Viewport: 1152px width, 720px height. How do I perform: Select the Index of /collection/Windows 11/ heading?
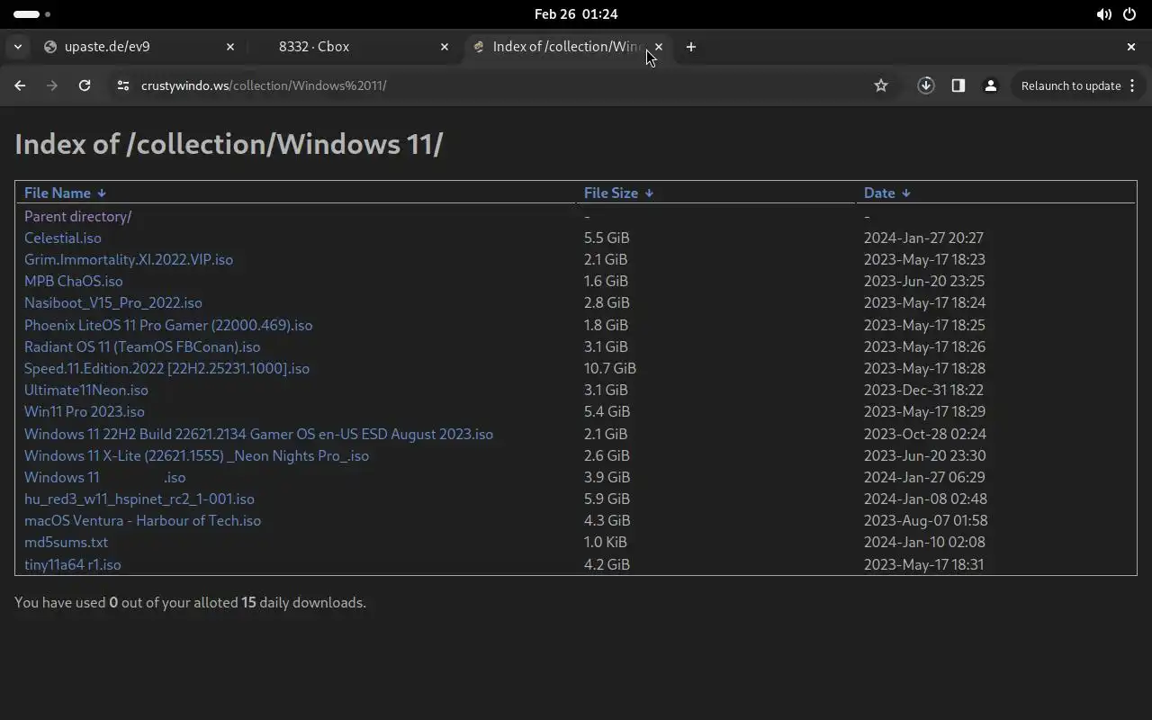[x=229, y=144]
